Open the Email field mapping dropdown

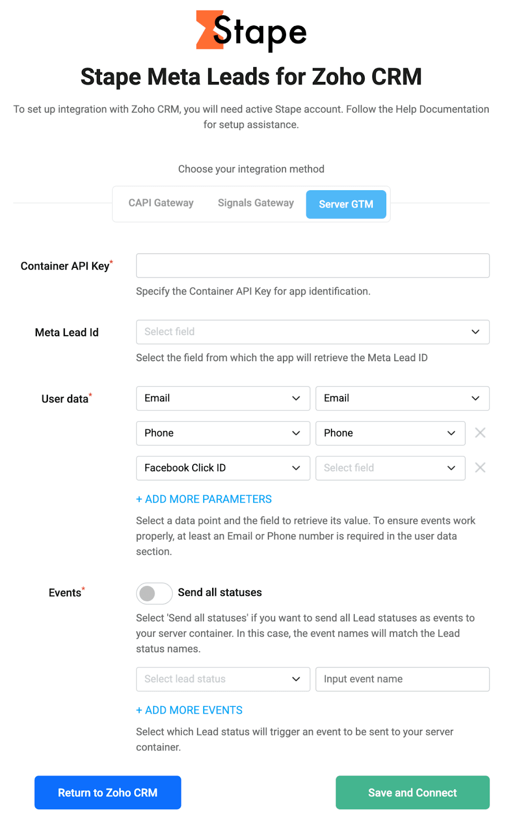[402, 398]
